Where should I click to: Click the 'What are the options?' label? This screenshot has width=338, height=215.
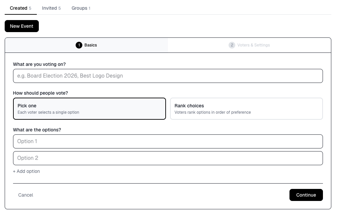click(37, 130)
